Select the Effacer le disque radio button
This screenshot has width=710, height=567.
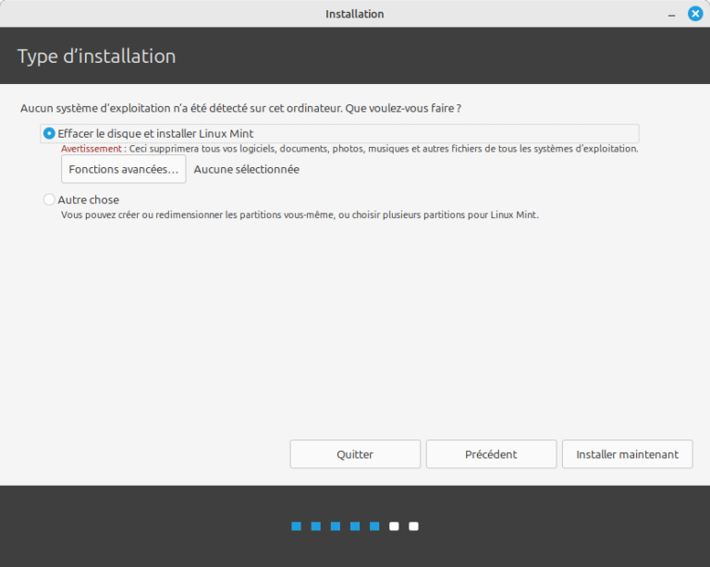(x=49, y=134)
